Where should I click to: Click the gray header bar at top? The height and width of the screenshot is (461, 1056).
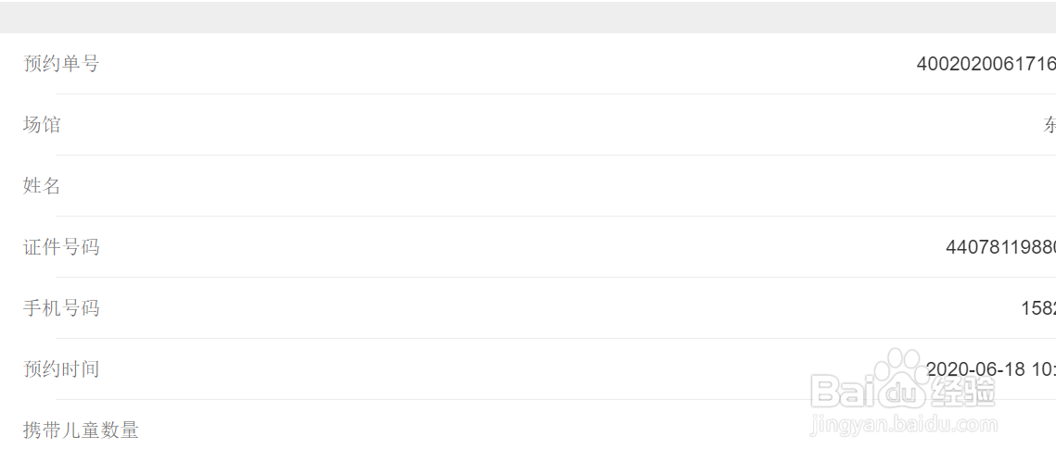tap(528, 17)
